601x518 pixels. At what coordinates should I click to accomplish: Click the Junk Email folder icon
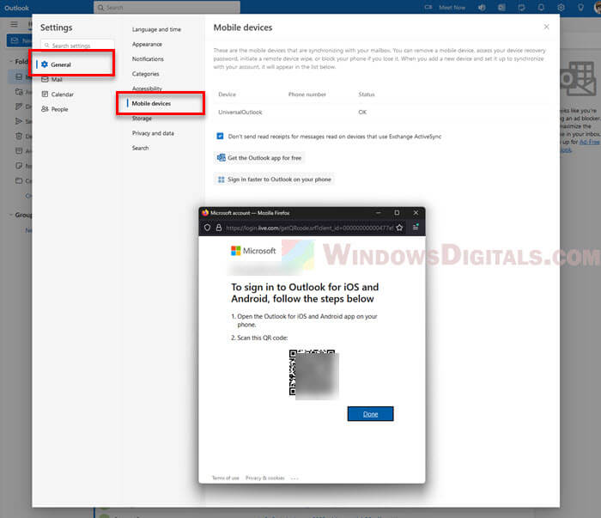pos(19,92)
